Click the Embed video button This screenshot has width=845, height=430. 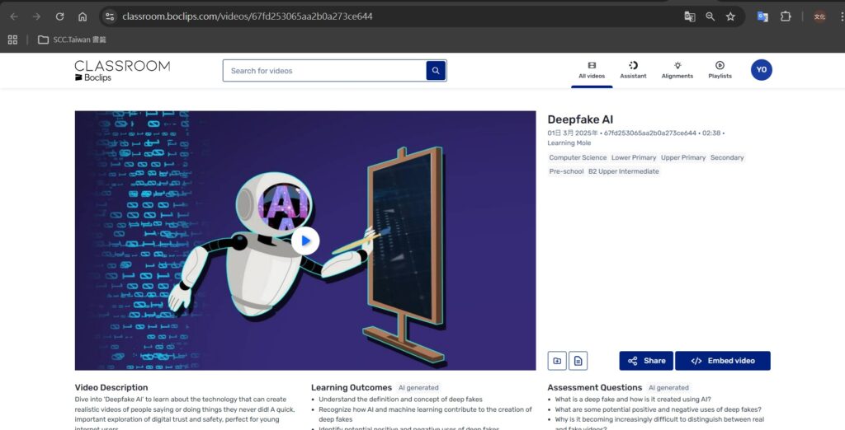(x=722, y=361)
